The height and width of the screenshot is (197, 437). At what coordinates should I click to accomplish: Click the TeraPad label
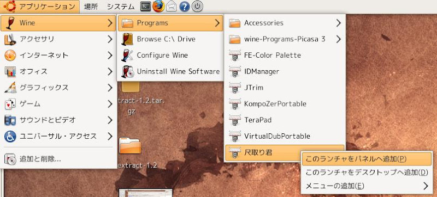pos(257,120)
